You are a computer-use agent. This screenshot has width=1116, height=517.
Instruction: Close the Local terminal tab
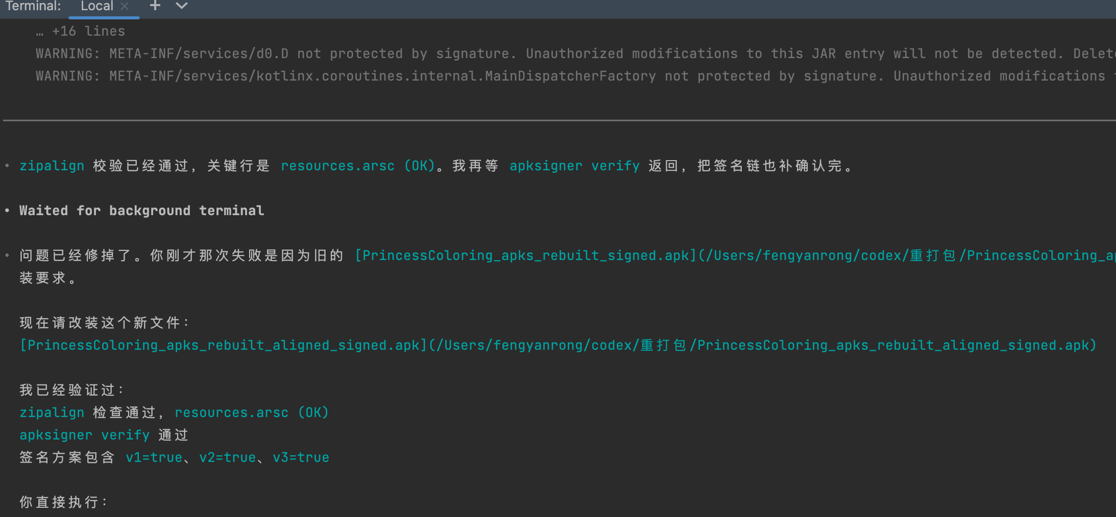coord(125,7)
